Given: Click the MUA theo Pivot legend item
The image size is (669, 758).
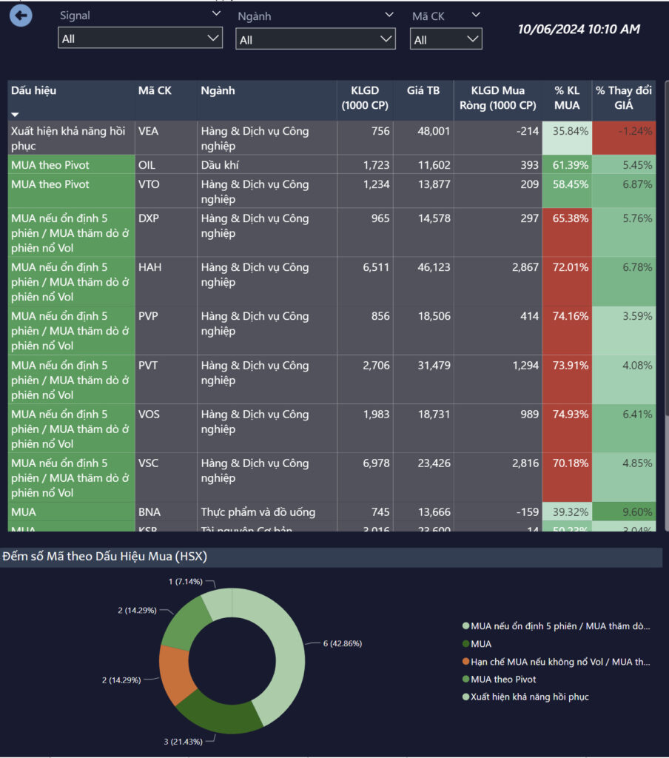Looking at the screenshot, I should (503, 680).
